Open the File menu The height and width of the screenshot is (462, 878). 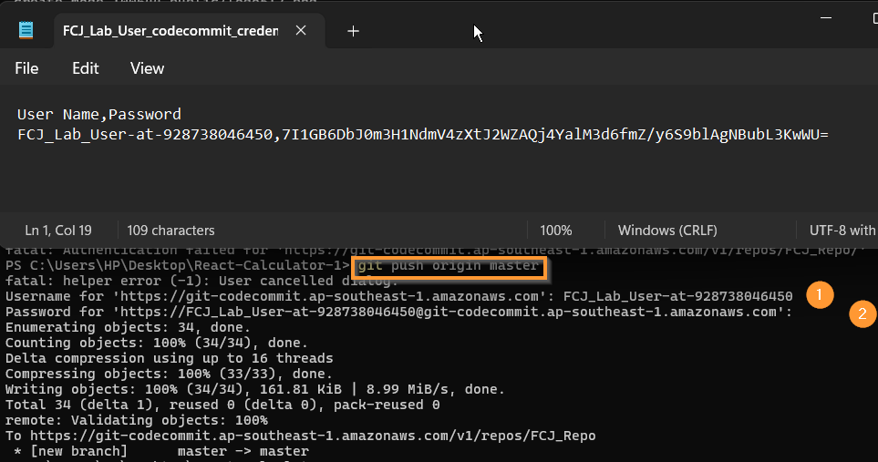pos(26,68)
